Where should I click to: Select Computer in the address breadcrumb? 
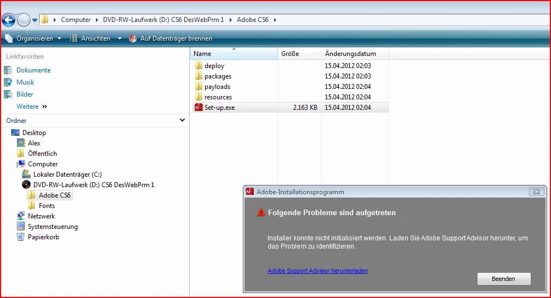pyautogui.click(x=76, y=20)
